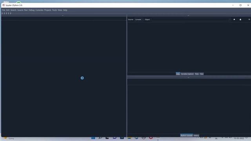Viewport: 251px width, 141px height.
Task: Click the Object input field in Help pane
Action: 191,20
